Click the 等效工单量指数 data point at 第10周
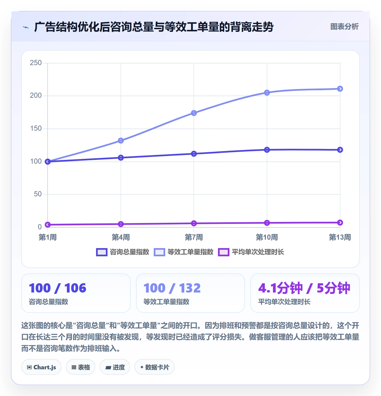The width and height of the screenshot is (381, 396). pyautogui.click(x=267, y=93)
